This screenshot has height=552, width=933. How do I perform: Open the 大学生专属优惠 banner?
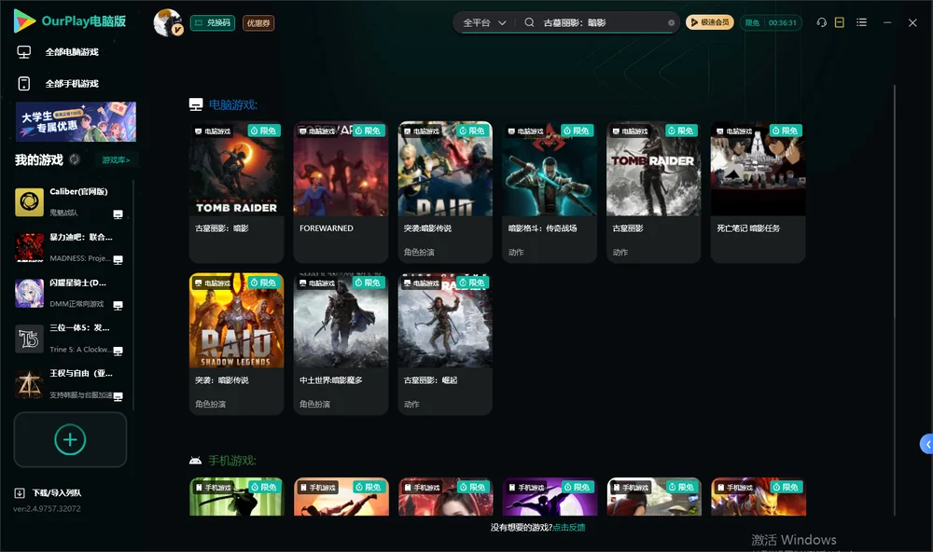point(77,122)
